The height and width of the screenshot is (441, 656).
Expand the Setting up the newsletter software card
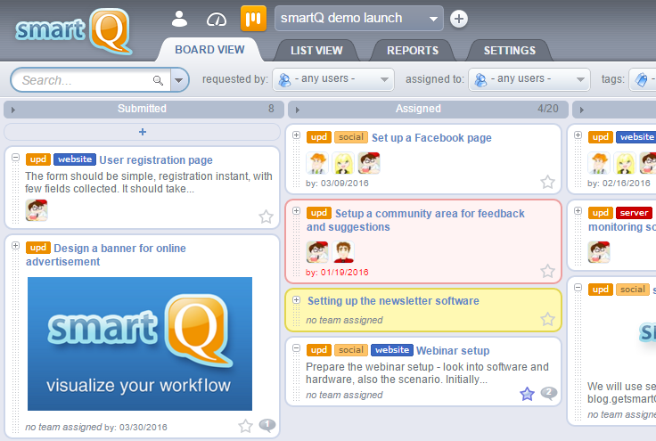(x=296, y=300)
